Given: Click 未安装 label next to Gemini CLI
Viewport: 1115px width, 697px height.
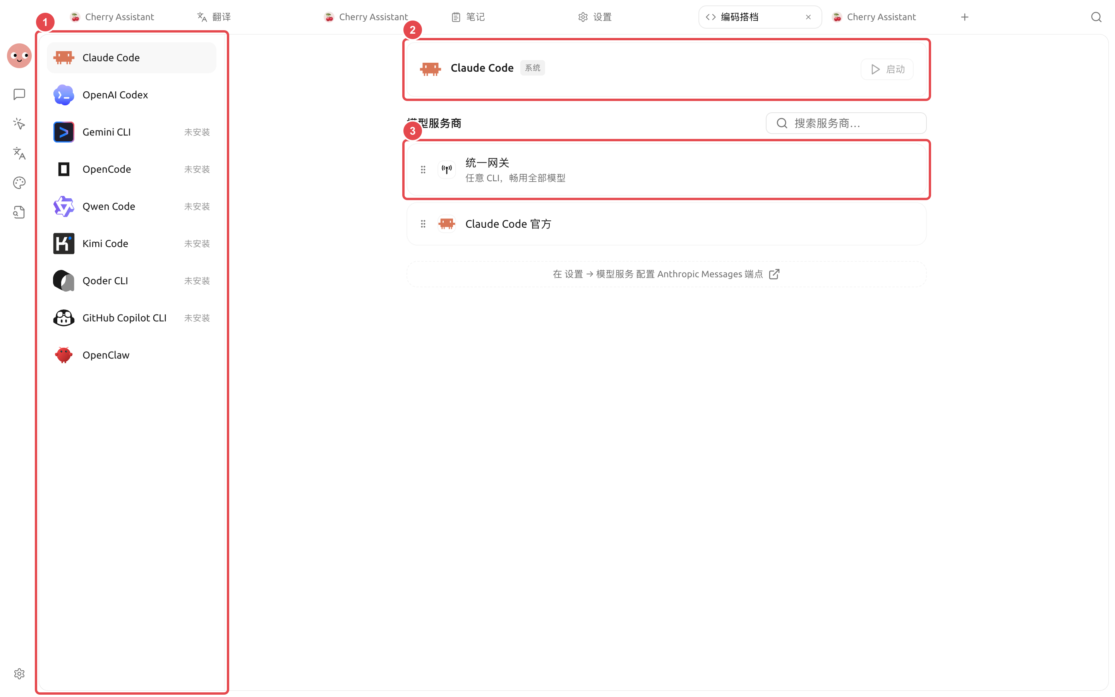Looking at the screenshot, I should point(197,132).
